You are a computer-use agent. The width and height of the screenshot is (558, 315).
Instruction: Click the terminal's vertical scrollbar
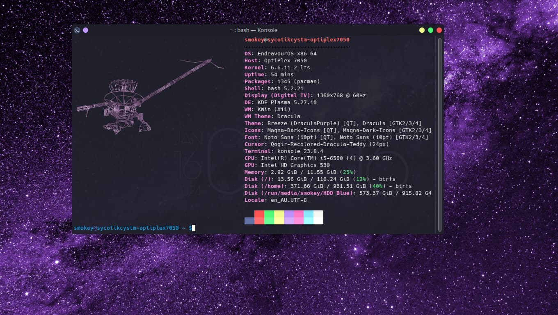[x=440, y=135]
